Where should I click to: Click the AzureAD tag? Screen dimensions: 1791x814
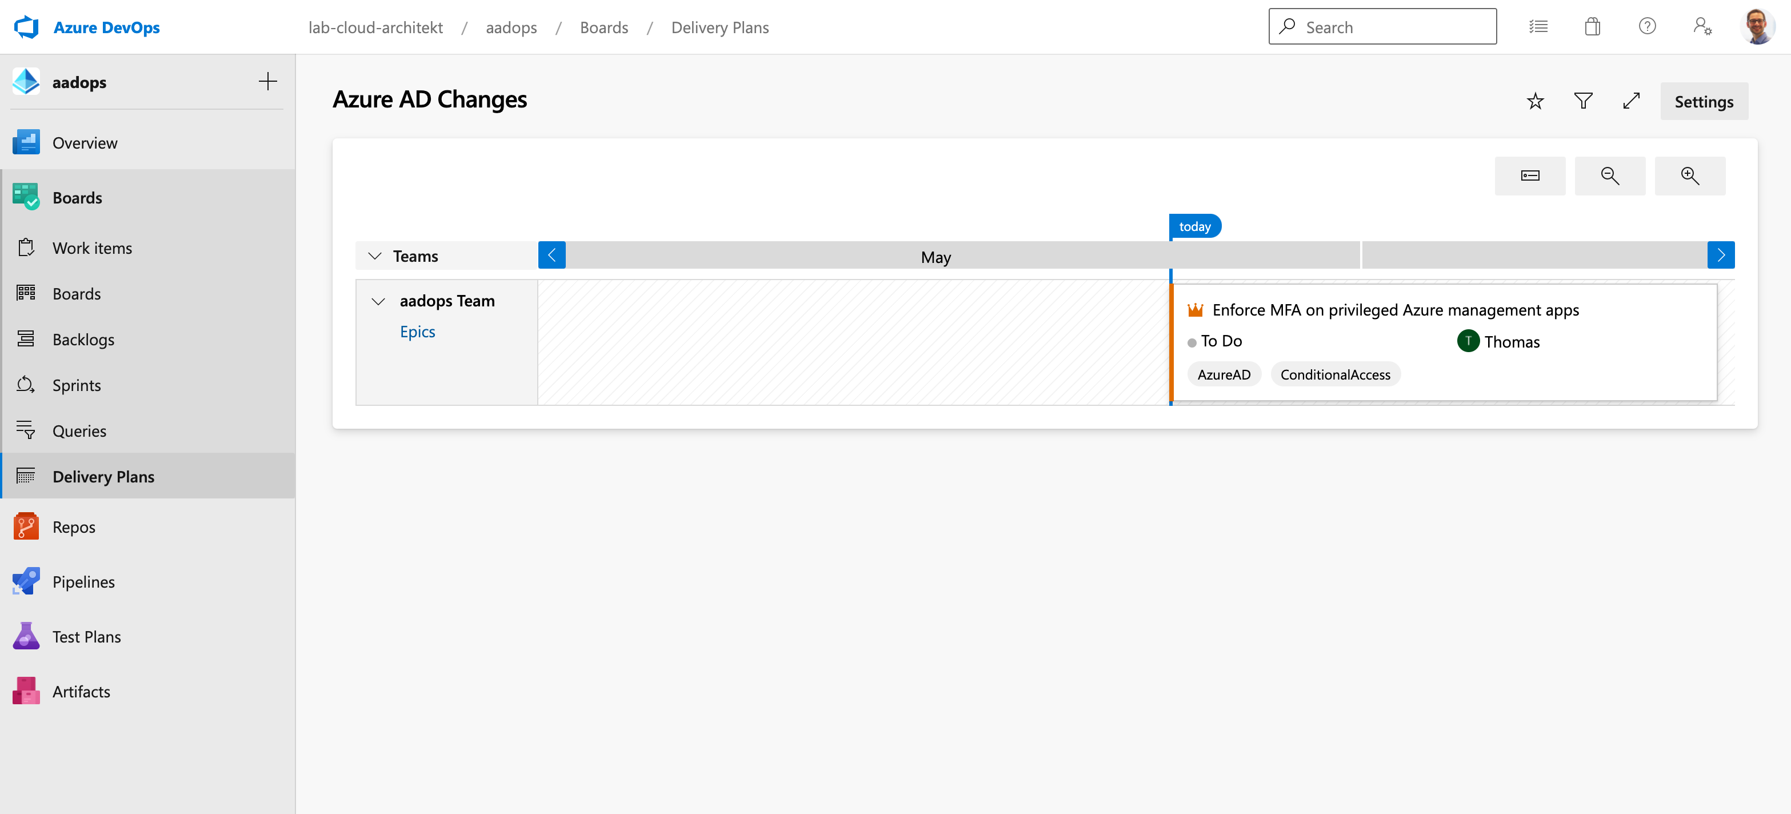[1224, 374]
